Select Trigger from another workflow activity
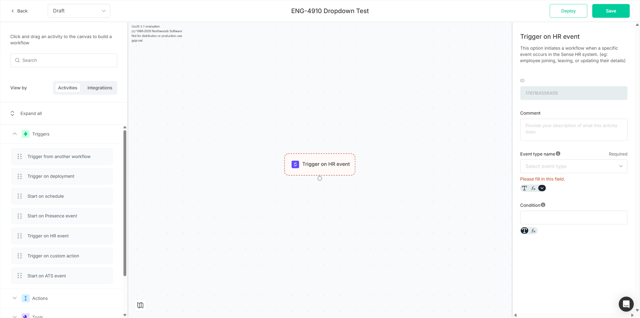The image size is (640, 318). [x=62, y=157]
